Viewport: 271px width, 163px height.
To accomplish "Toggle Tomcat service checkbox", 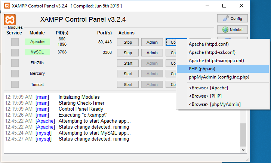I will (15, 84).
